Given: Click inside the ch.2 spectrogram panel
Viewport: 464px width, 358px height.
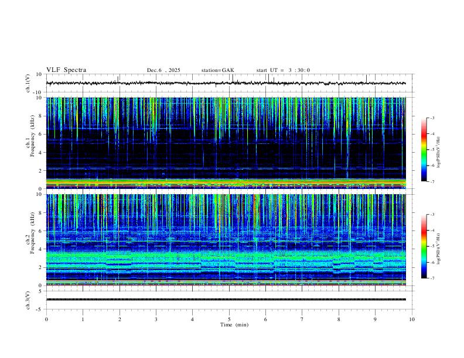Looking at the screenshot, I should click(x=226, y=240).
